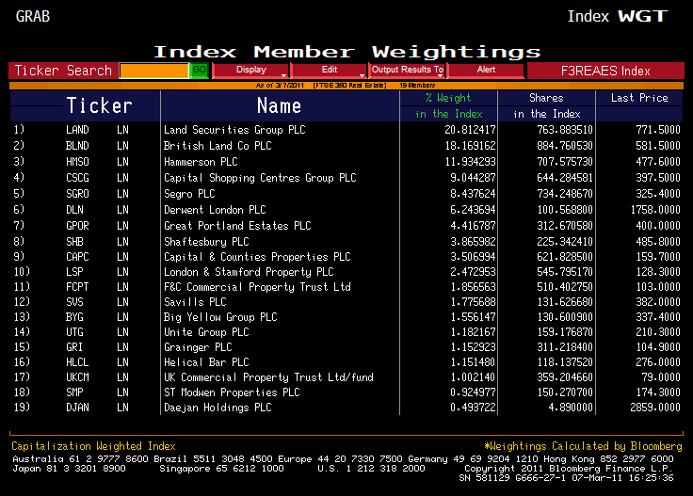Select the DJAN ticker in row 19

77,408
